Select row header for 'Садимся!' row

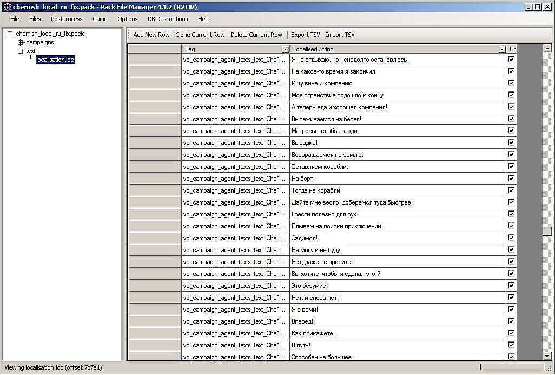tap(154, 238)
